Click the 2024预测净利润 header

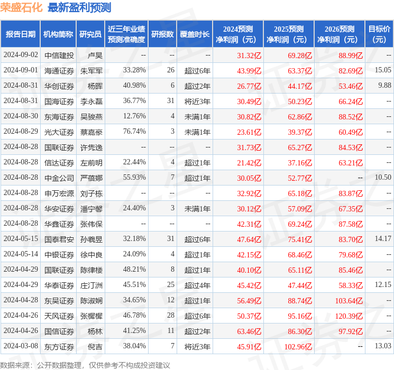237,34
